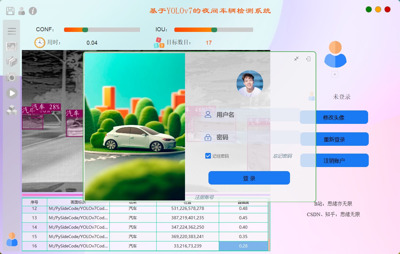Click position cell 347,224,362,250
Screen dimensions: 400x254
pyautogui.click(x=187, y=227)
